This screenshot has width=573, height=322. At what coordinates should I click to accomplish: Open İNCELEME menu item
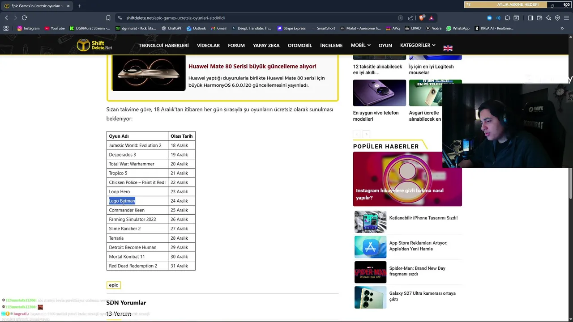click(331, 45)
